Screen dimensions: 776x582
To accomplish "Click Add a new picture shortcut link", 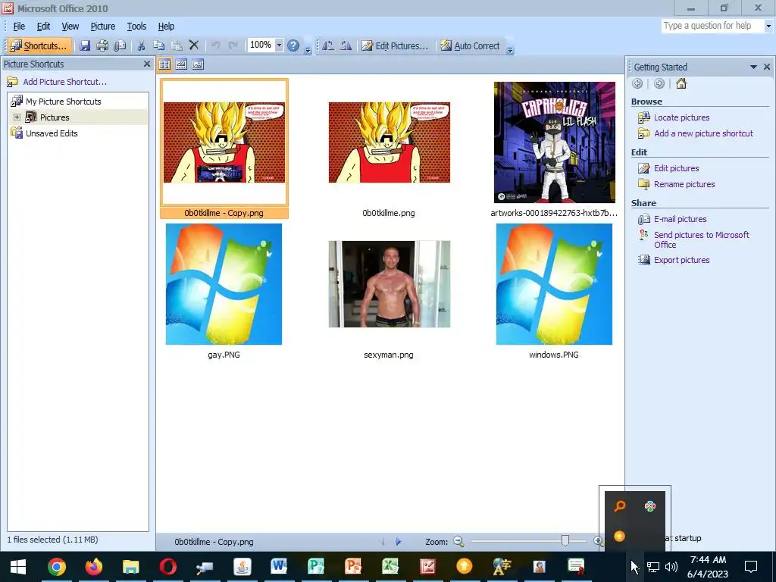I will [703, 133].
